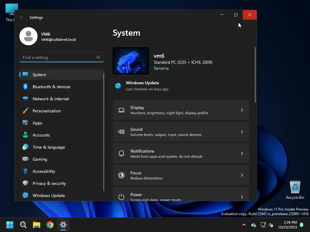Launch Google Chrome from taskbar
The width and height of the screenshot is (310, 232).
50,225
